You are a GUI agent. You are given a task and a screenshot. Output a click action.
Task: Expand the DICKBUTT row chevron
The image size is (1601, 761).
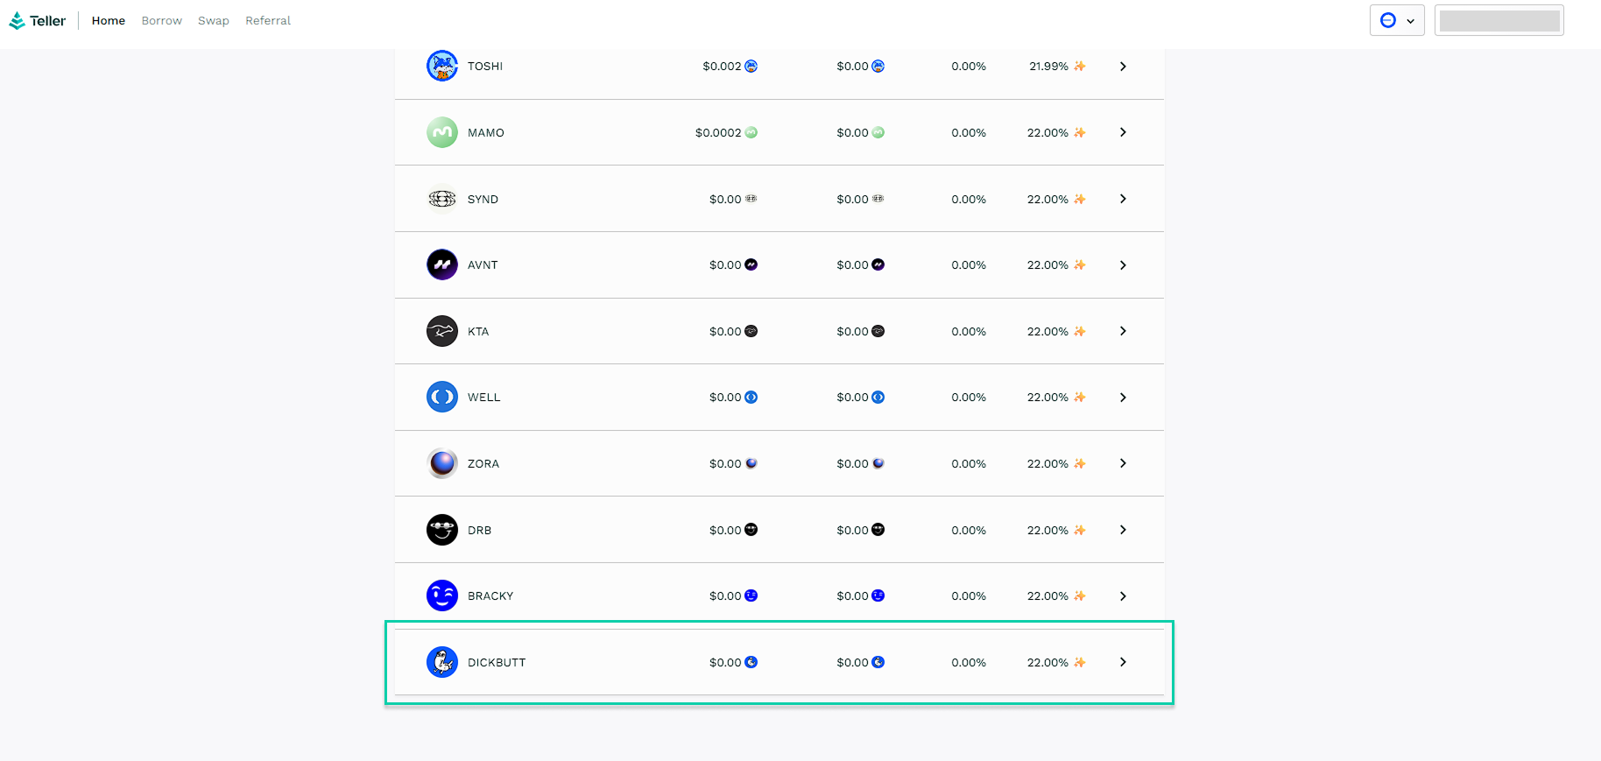(1123, 663)
